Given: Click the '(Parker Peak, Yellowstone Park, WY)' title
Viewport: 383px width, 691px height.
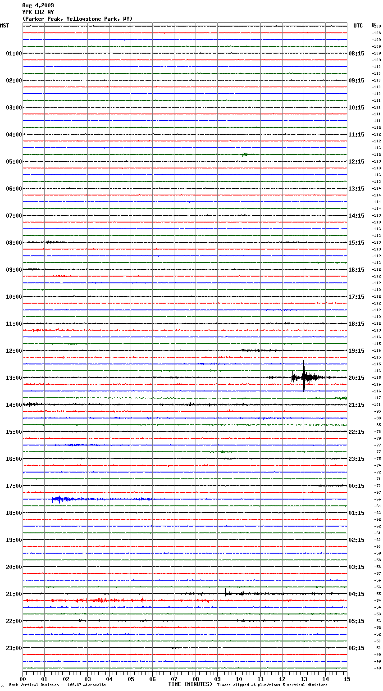Looking at the screenshot, I should tap(78, 19).
